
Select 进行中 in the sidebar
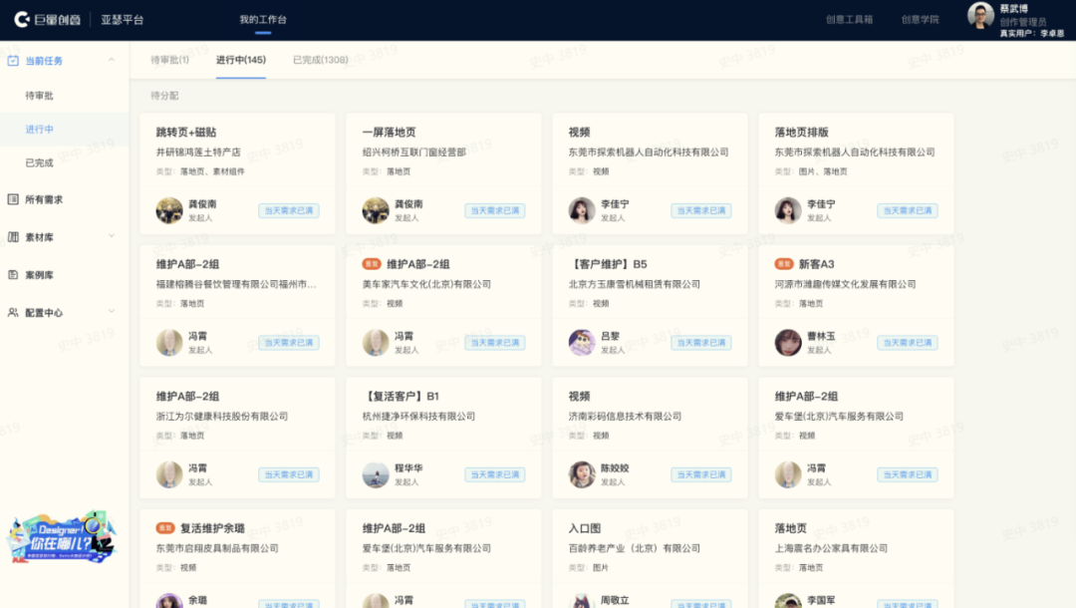pyautogui.click(x=39, y=129)
